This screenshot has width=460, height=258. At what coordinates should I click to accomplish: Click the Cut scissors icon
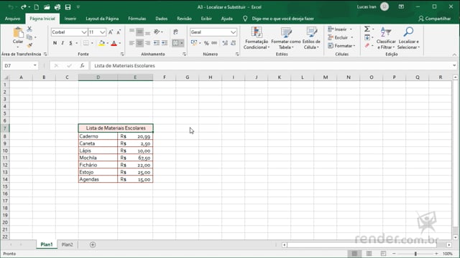[29, 29]
